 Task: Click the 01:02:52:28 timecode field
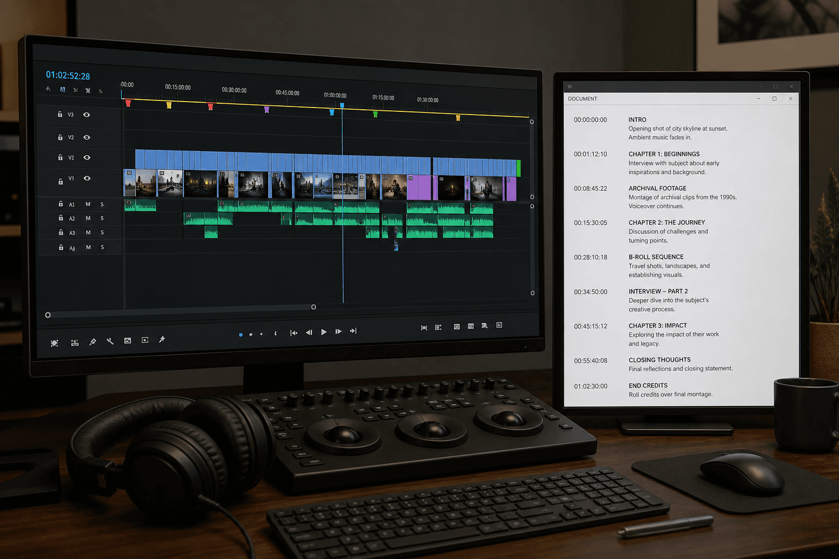tap(68, 75)
